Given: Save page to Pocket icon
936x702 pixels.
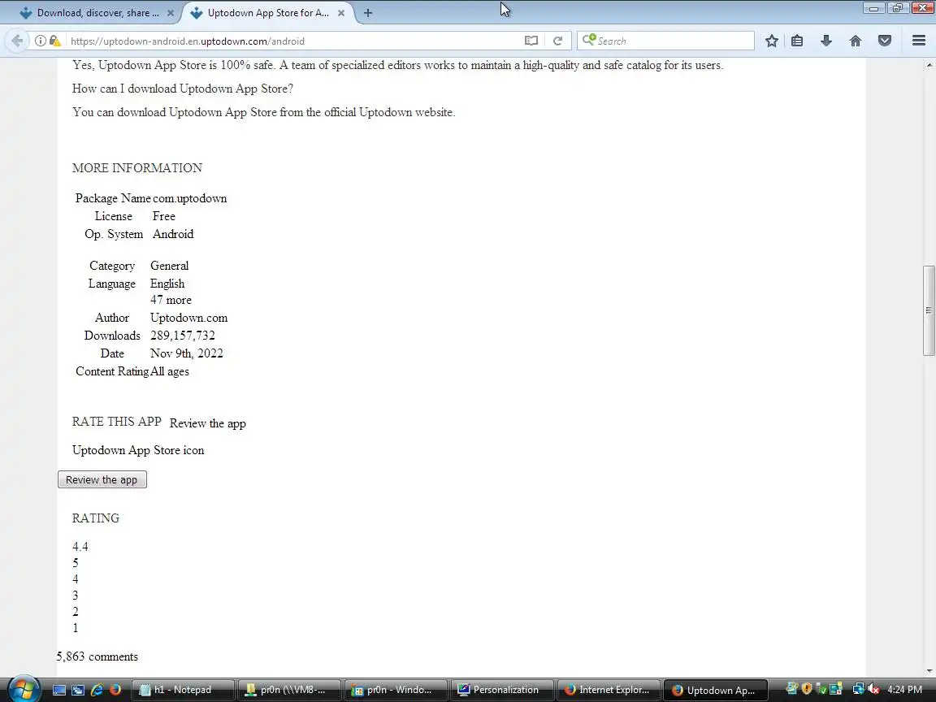Looking at the screenshot, I should click(885, 41).
